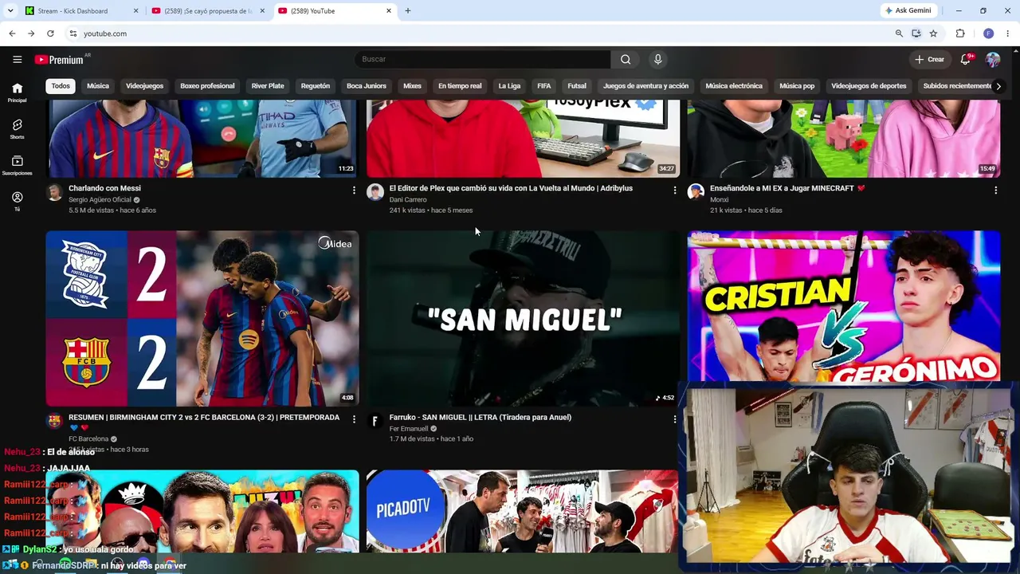Filter by Juegos de aventura y acción

(645, 86)
